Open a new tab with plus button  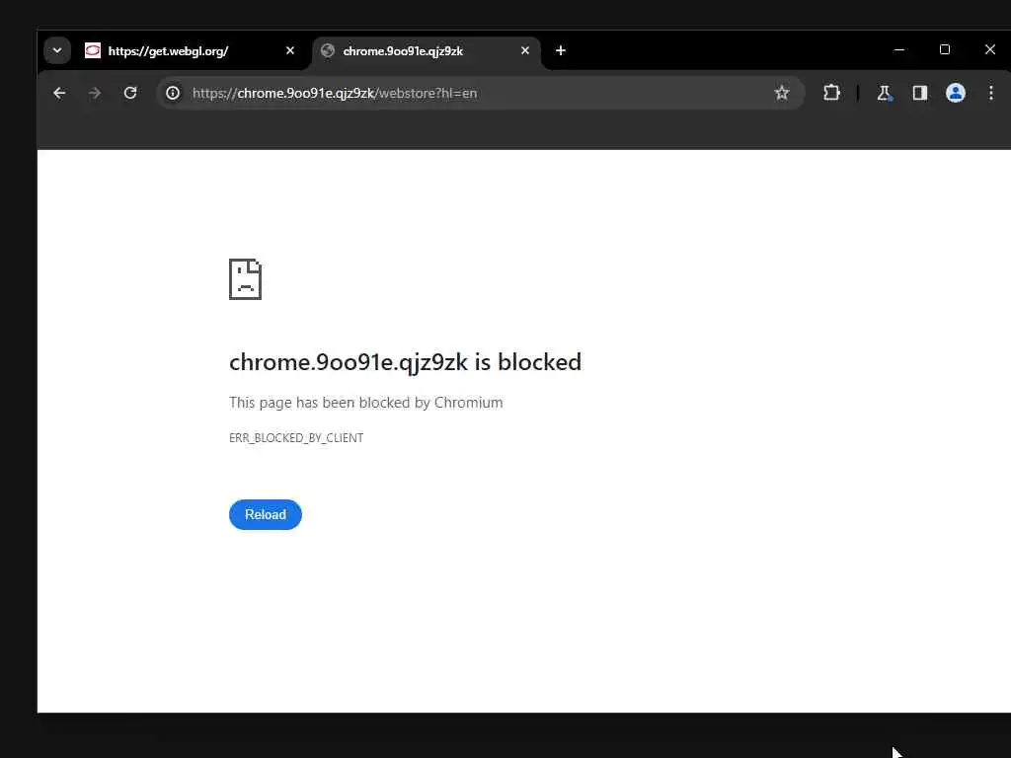pos(561,50)
